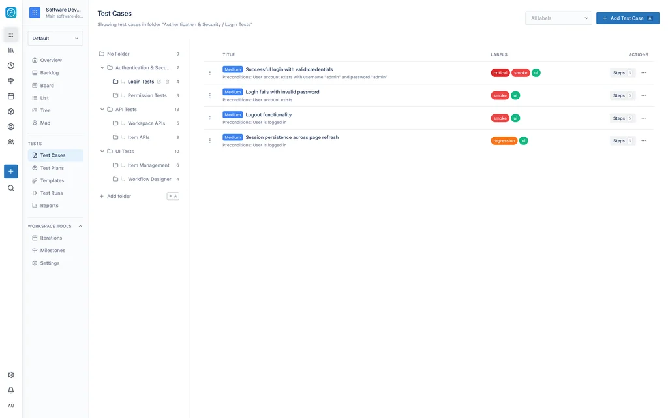Open the lifebuoy support icon in the rail
Screen dimensions: 668x418
tap(10, 127)
